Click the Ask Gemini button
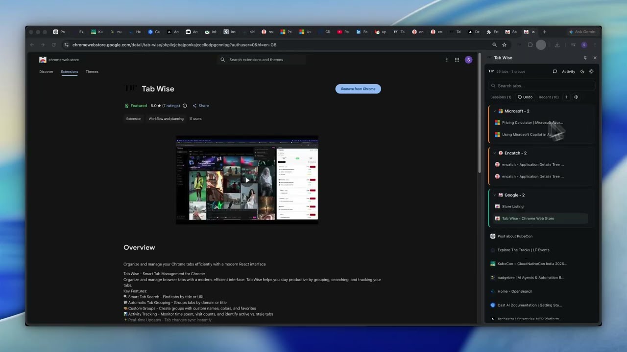627x352 pixels. 582,32
